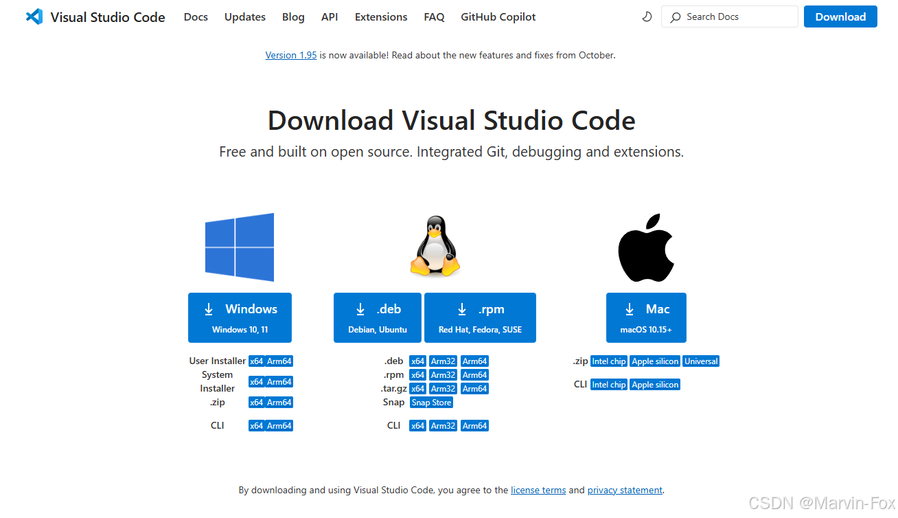
Task: Select Apple silicon for Mac .zip
Action: click(x=655, y=361)
